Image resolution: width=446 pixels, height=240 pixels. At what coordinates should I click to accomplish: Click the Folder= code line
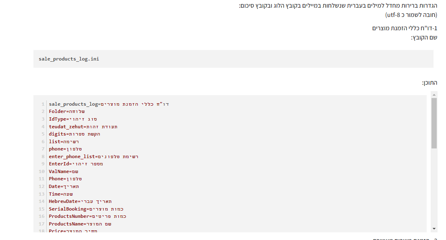[x=67, y=111]
